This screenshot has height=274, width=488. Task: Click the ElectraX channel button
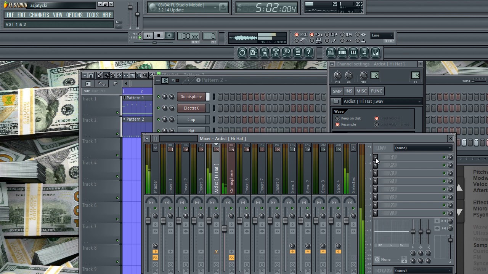(x=191, y=108)
